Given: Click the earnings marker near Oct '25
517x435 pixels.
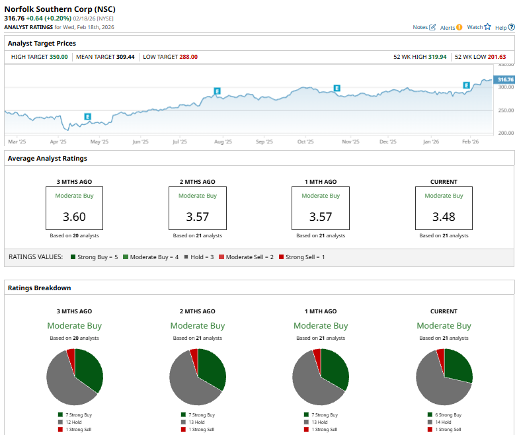Looking at the screenshot, I should pos(337,87).
